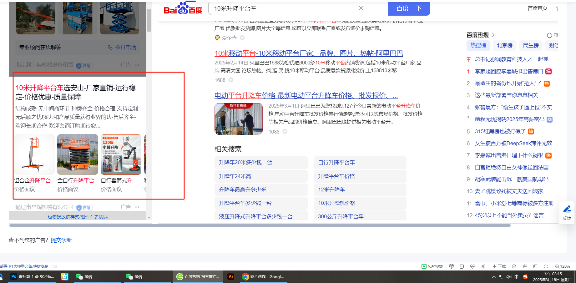
Task: Show hidden system tray icons
Action: point(494,277)
